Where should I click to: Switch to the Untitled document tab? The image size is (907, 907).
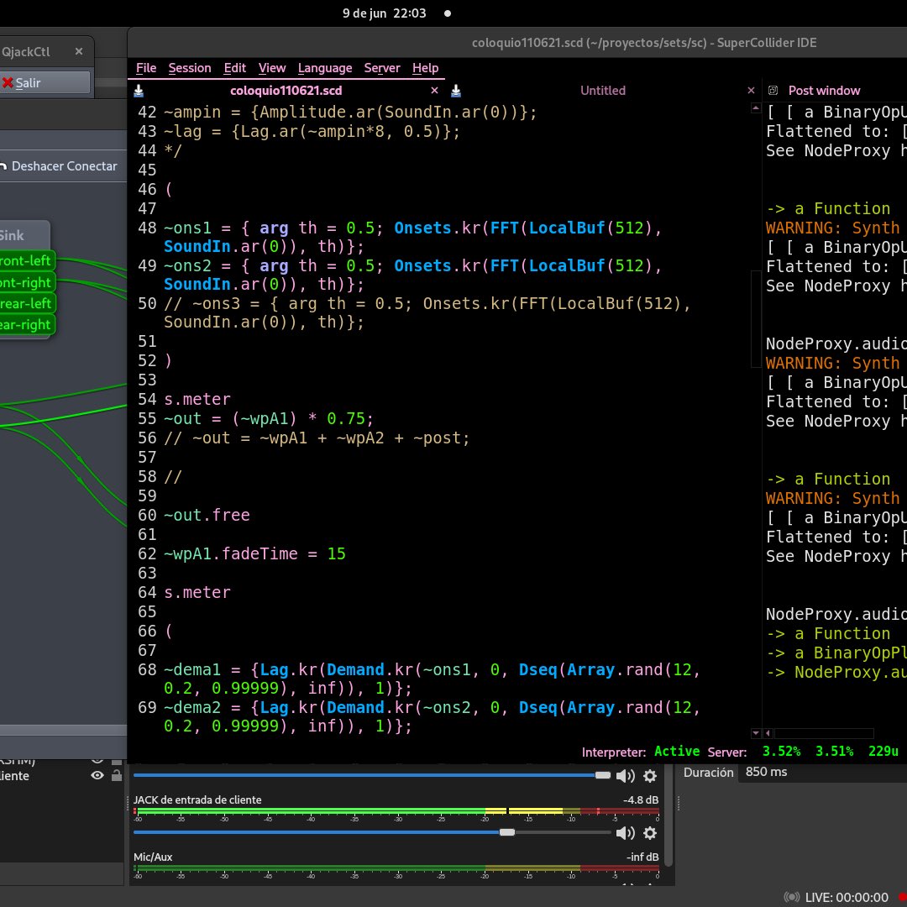tap(603, 91)
